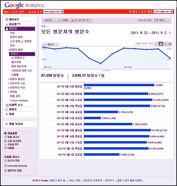Switch graph display to weekly view icon
Viewport: 177px width, 186px height.
click(x=165, y=44)
